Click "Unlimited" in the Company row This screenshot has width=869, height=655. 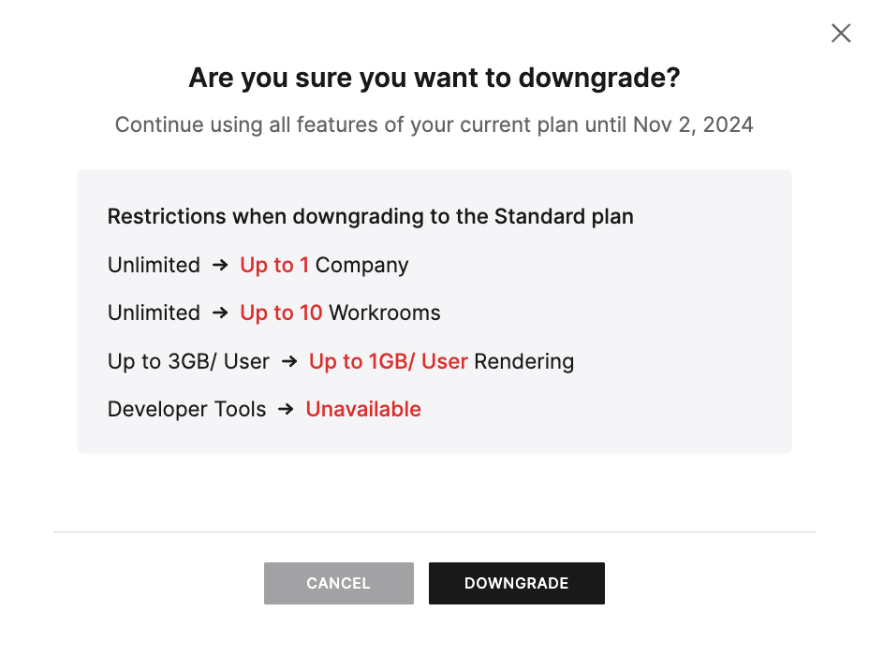coord(154,265)
